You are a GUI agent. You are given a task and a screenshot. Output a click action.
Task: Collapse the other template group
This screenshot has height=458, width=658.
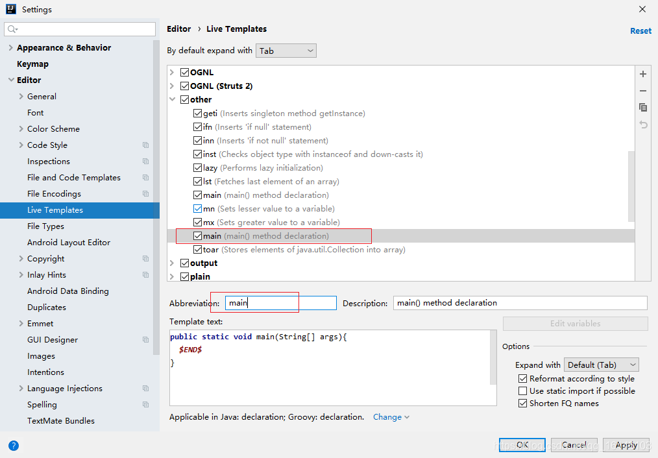172,99
